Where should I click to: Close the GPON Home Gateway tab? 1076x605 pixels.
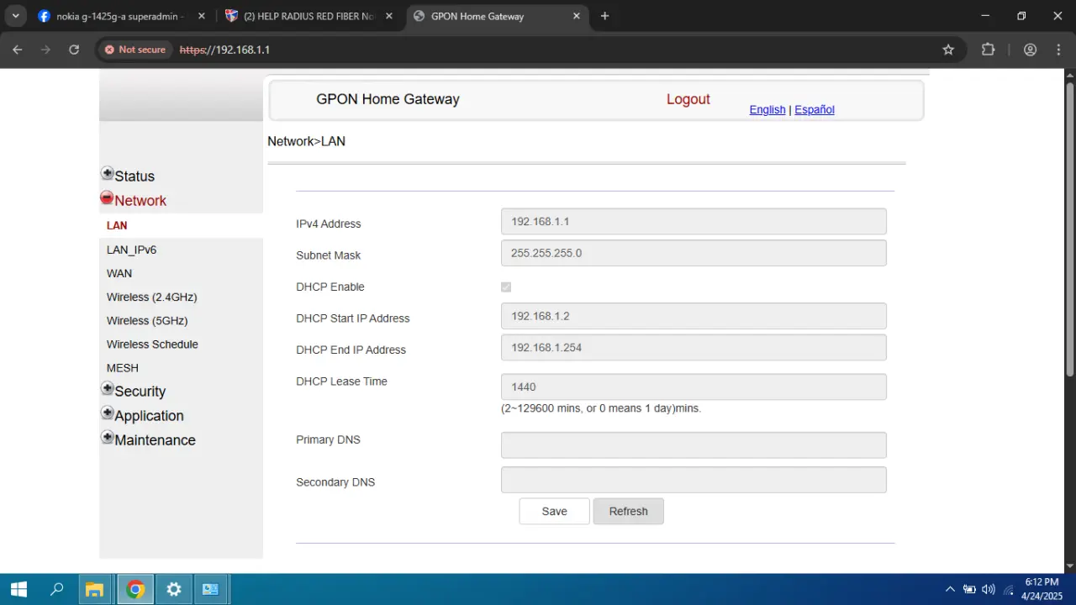pos(577,16)
